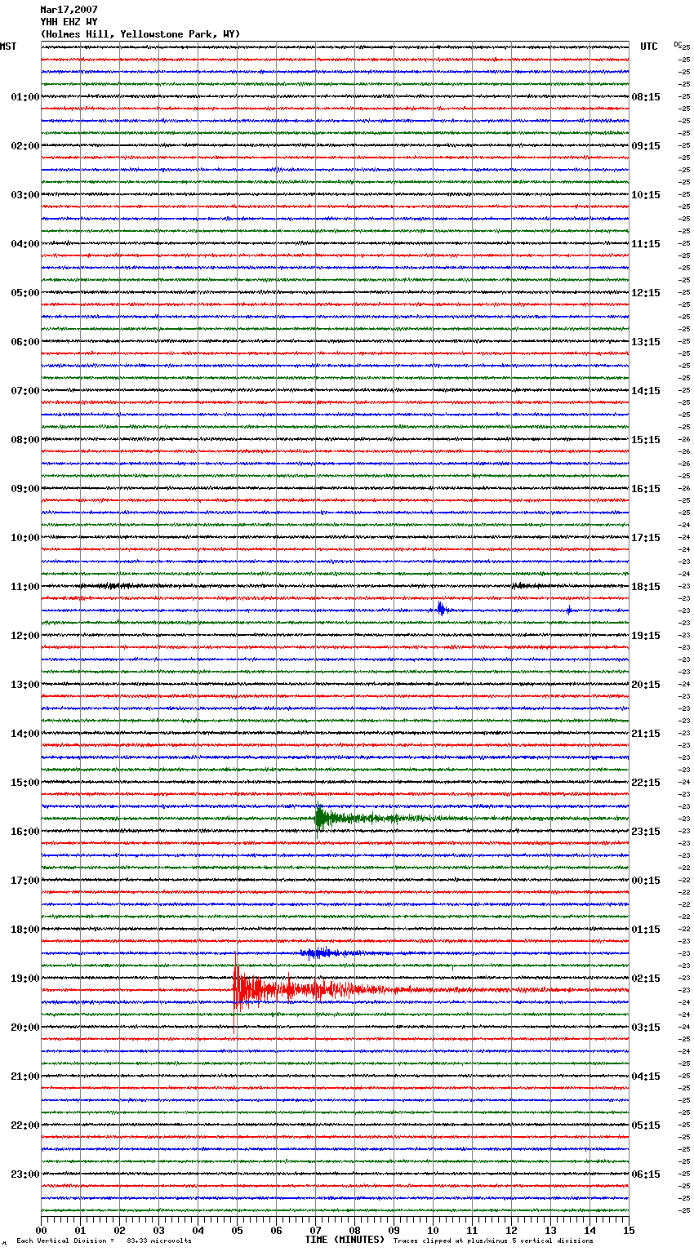Click the 06:15 UTC time label
Viewport: 694px width, 1252px height.
coord(646,1174)
